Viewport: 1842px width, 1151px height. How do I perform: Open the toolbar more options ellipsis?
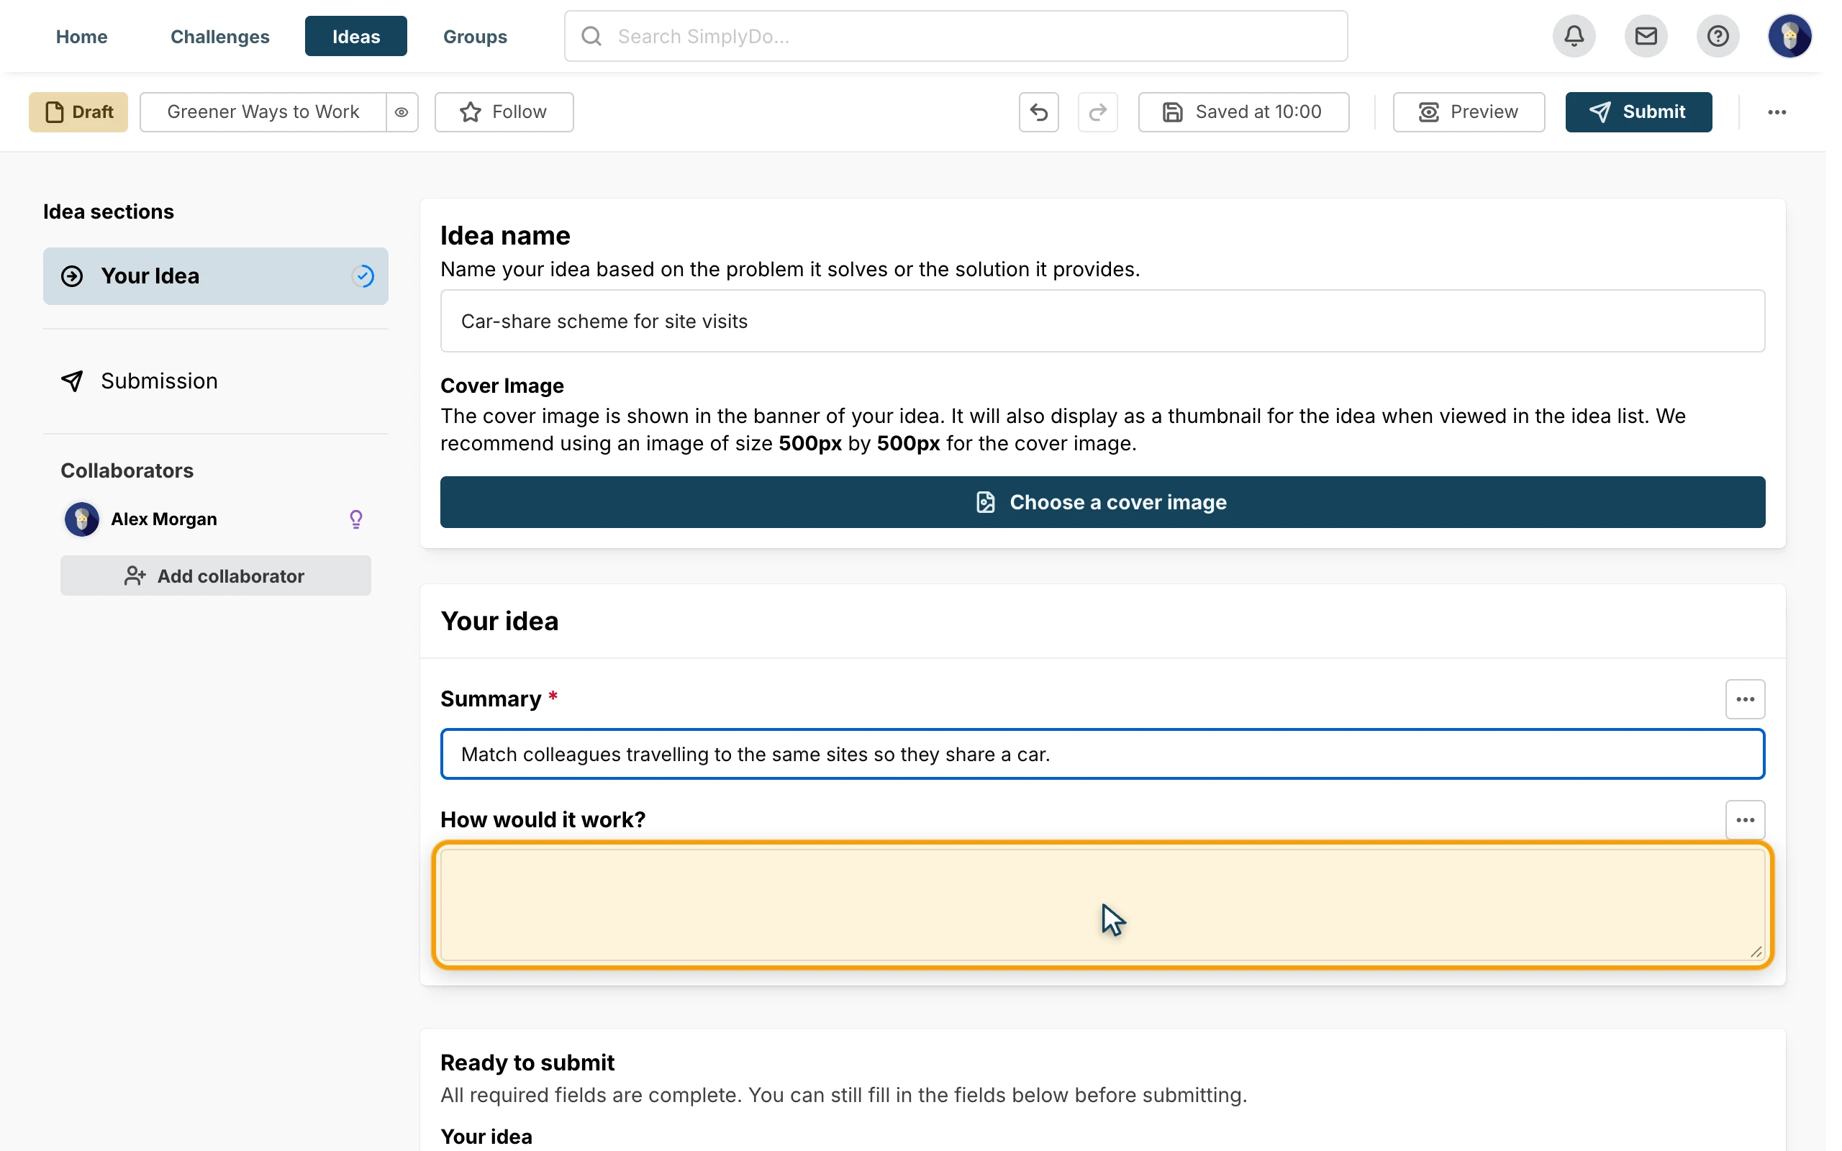(1777, 112)
